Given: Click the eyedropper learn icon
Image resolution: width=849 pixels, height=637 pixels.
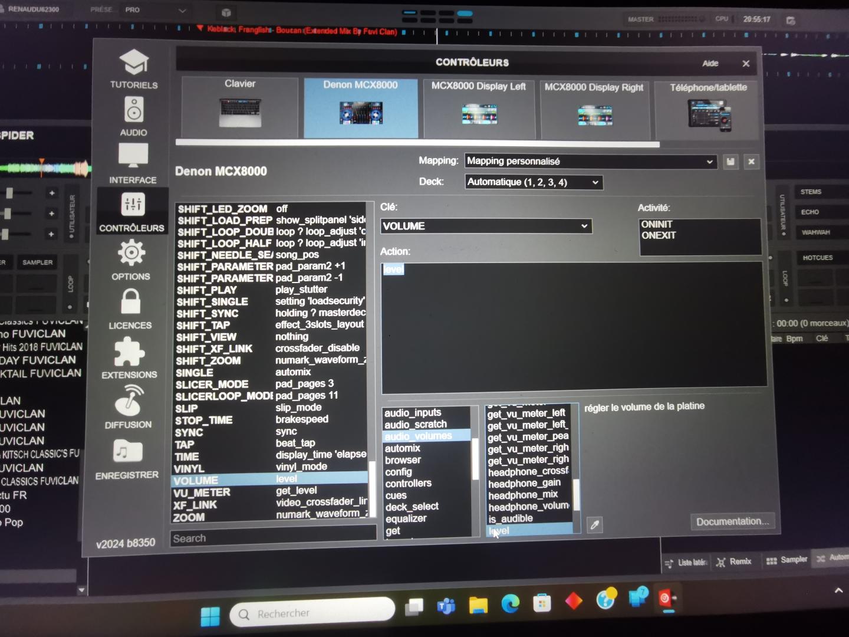Looking at the screenshot, I should [x=595, y=524].
